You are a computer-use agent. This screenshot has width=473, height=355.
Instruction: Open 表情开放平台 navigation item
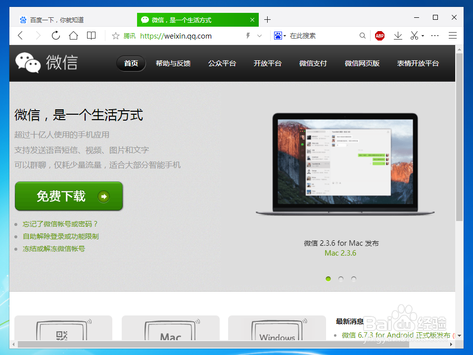pyautogui.click(x=418, y=63)
